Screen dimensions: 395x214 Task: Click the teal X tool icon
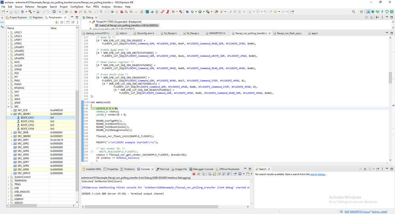pyautogui.click(x=147, y=12)
